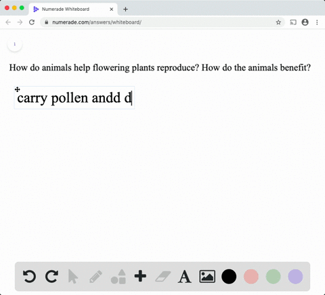The width and height of the screenshot is (325, 295).
Task: Click the page 1 indicator circle
Action: coord(15,44)
